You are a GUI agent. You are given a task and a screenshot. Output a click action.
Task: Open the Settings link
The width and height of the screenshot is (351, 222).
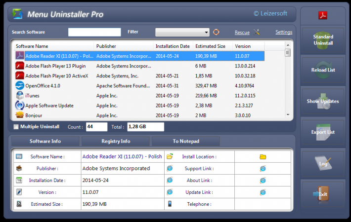(284, 32)
